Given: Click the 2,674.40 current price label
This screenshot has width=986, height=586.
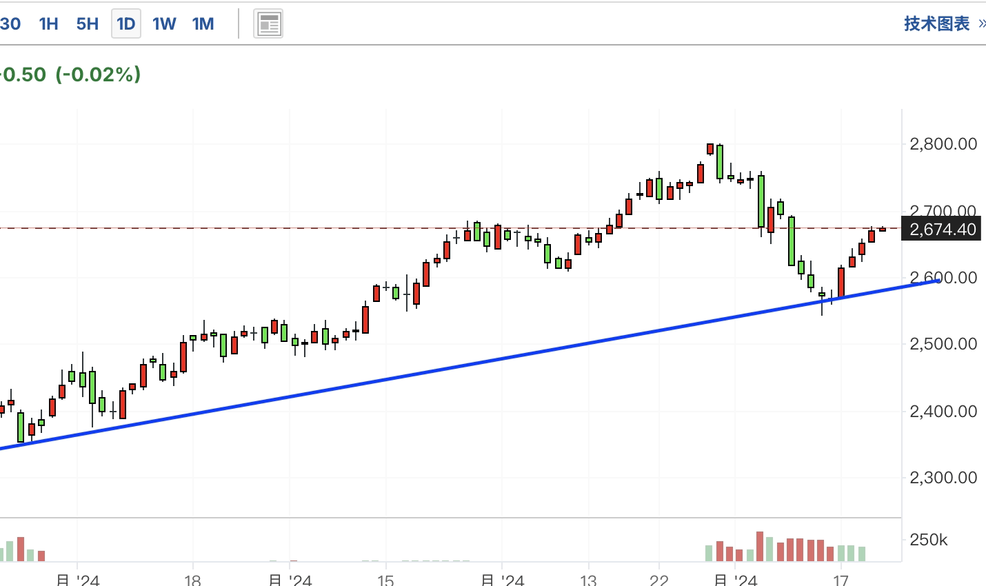Looking at the screenshot, I should [x=943, y=230].
